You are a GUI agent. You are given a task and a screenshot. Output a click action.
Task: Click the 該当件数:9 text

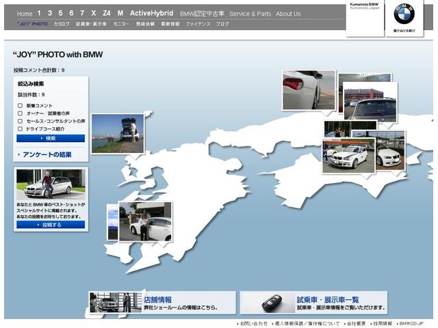[x=31, y=94]
